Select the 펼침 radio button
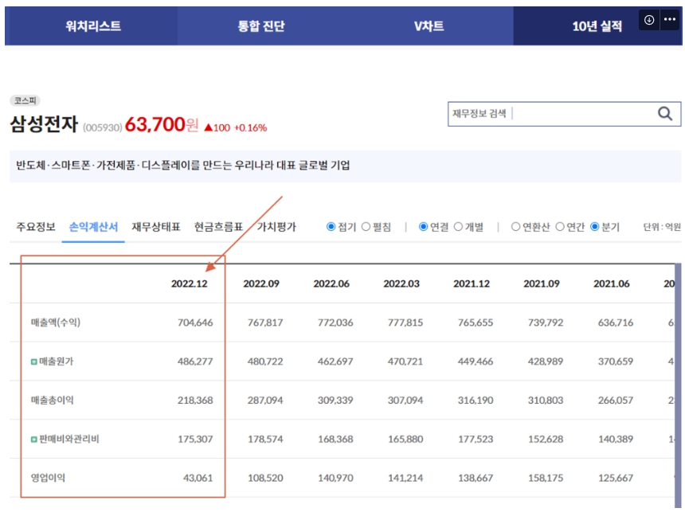Viewport: 685px width, 512px height. [366, 227]
